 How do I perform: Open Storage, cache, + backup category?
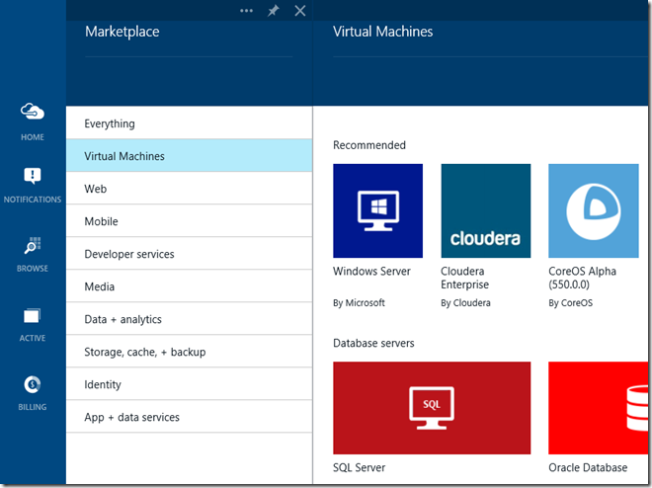pos(189,352)
